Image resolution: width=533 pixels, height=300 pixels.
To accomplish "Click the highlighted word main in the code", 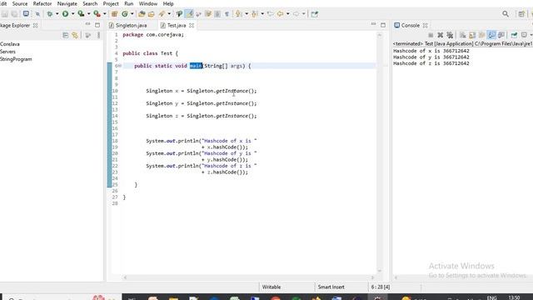I will (x=196, y=66).
